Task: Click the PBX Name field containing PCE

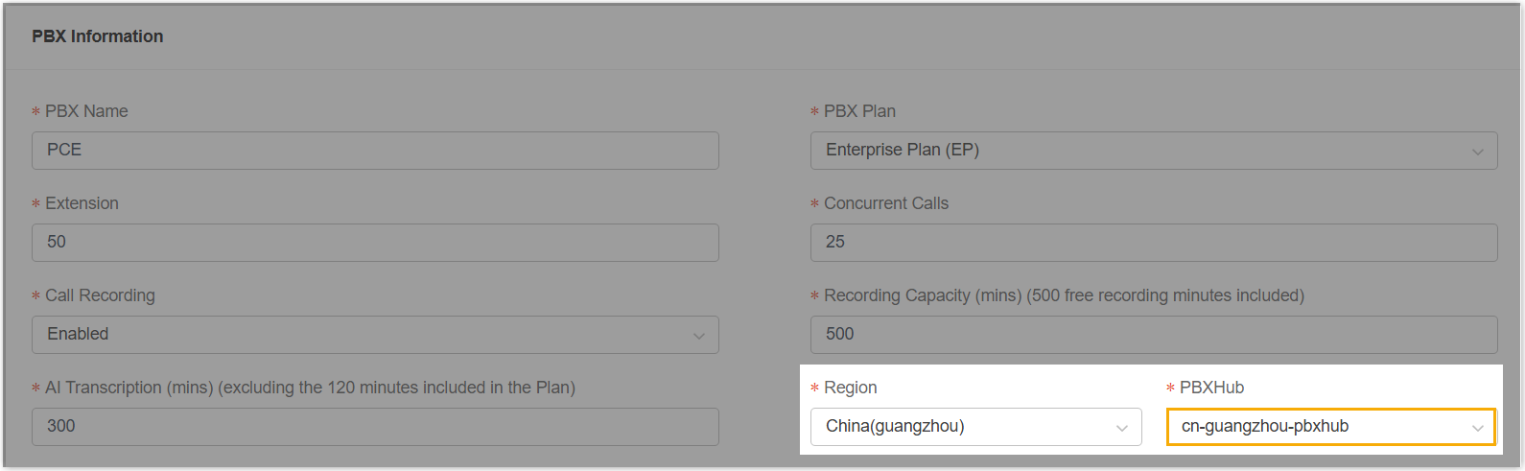Action: (374, 151)
